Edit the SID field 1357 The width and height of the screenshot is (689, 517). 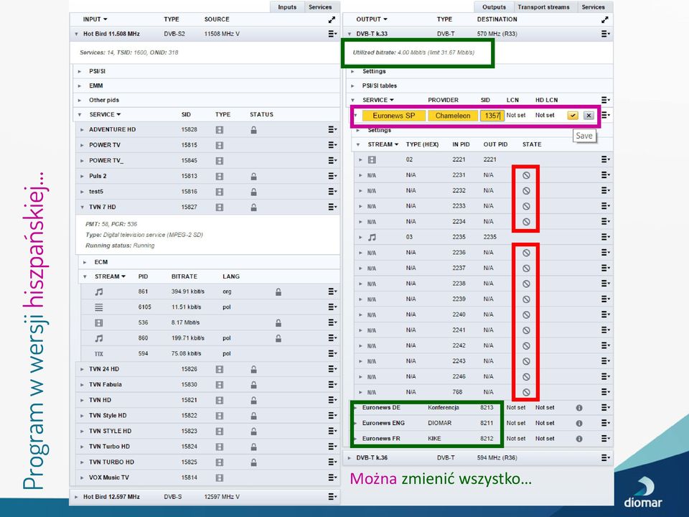click(492, 116)
